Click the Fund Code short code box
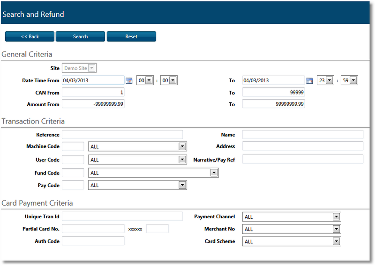Image resolution: width=375 pixels, height=266 pixels. coord(73,173)
